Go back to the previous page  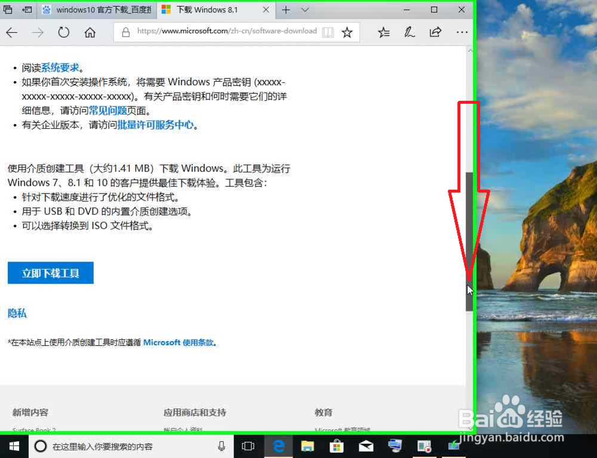12,33
